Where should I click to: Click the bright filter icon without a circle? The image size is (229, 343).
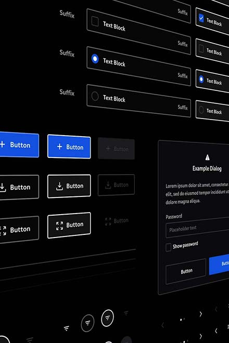(67, 328)
